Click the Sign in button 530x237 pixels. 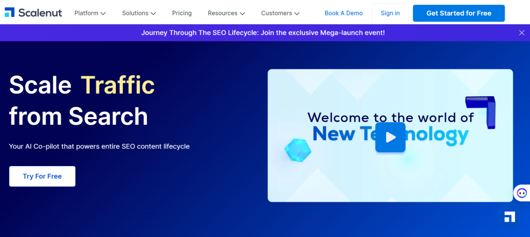point(390,13)
